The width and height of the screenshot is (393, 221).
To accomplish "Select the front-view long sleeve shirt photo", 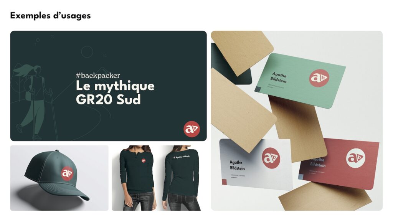I will point(137,178).
